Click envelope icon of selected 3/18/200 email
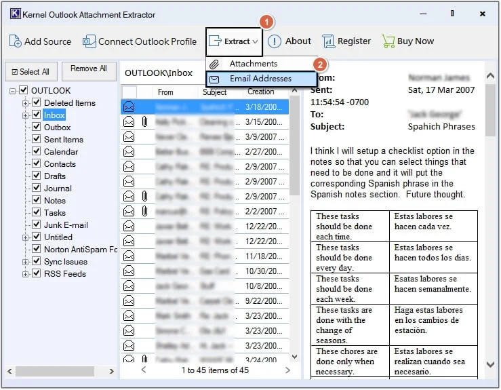This screenshot has height=390, width=501. [129, 106]
